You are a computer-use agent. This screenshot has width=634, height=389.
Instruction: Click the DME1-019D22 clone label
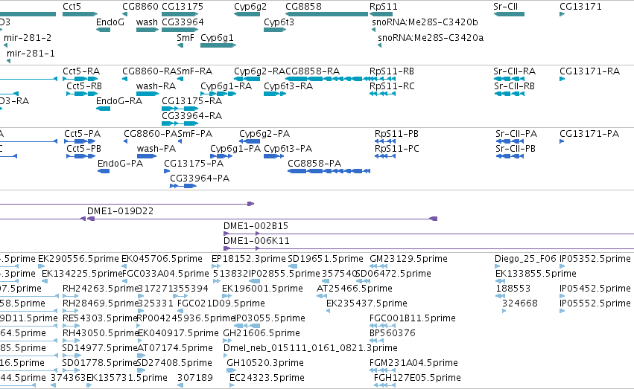pos(121,211)
